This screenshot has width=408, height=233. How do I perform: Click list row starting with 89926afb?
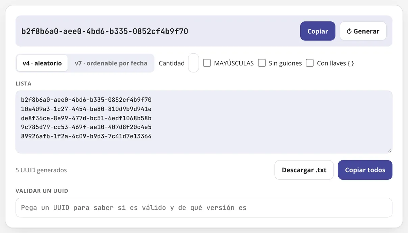86,137
